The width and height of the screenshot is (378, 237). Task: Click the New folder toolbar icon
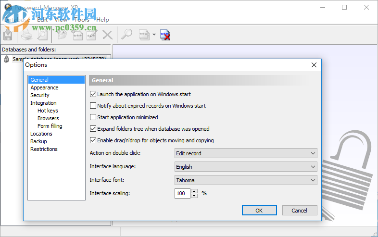(62, 35)
